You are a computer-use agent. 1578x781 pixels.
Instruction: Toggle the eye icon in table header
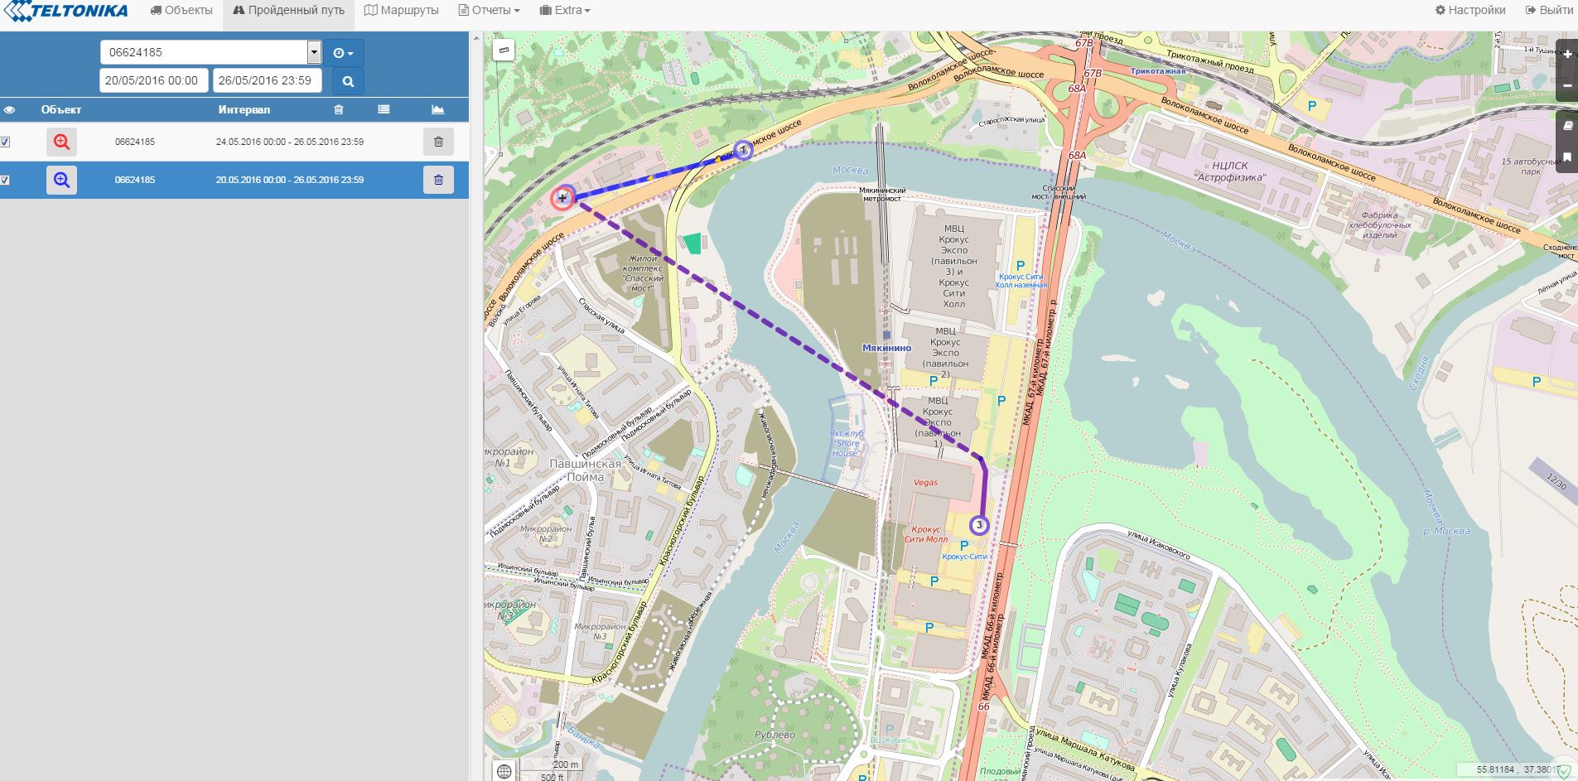(x=9, y=109)
